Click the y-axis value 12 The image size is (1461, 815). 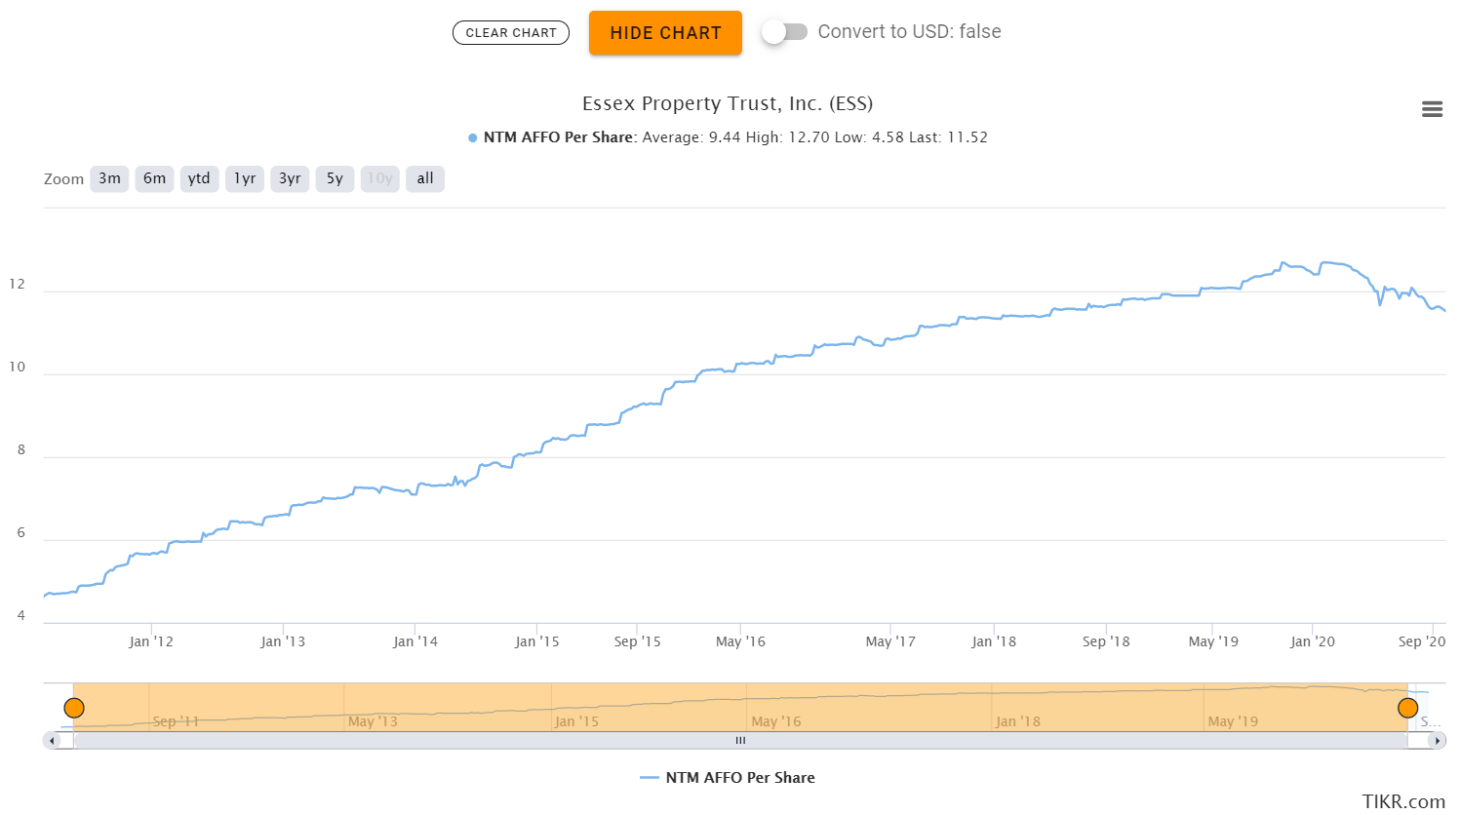point(17,285)
